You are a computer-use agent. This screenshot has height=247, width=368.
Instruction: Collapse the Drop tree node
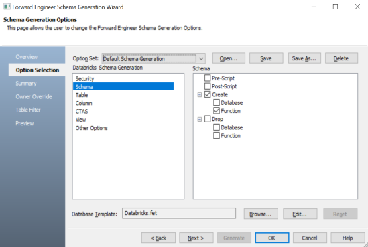200,120
